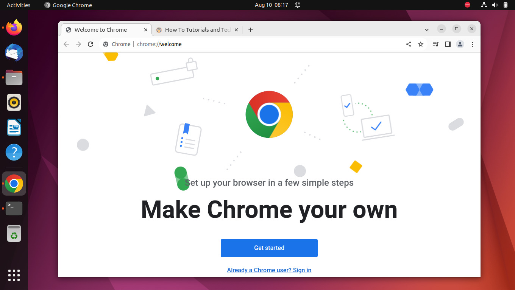Image resolution: width=515 pixels, height=290 pixels.
Task: Reload the current page
Action: coord(91,44)
